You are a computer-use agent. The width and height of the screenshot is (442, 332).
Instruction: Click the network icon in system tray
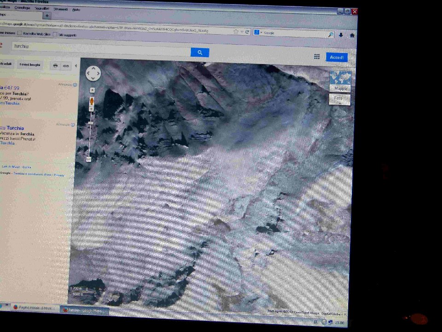(x=330, y=322)
